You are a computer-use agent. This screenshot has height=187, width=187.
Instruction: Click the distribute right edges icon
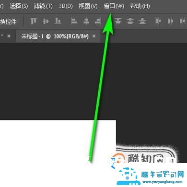point(183,21)
